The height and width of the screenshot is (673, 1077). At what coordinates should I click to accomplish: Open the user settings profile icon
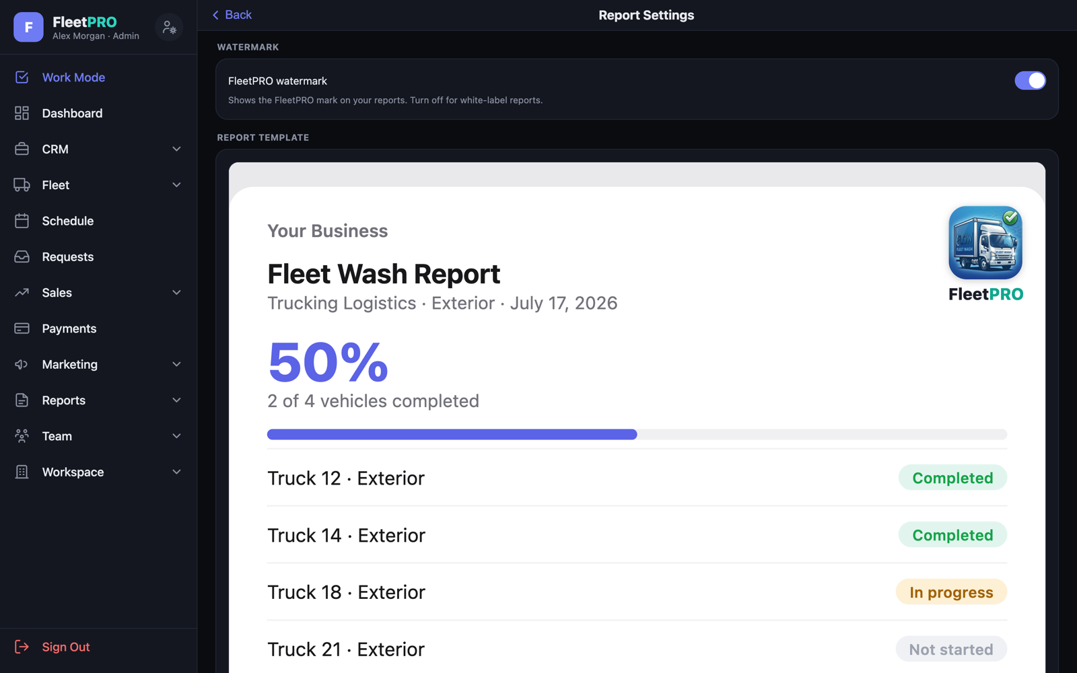169,27
